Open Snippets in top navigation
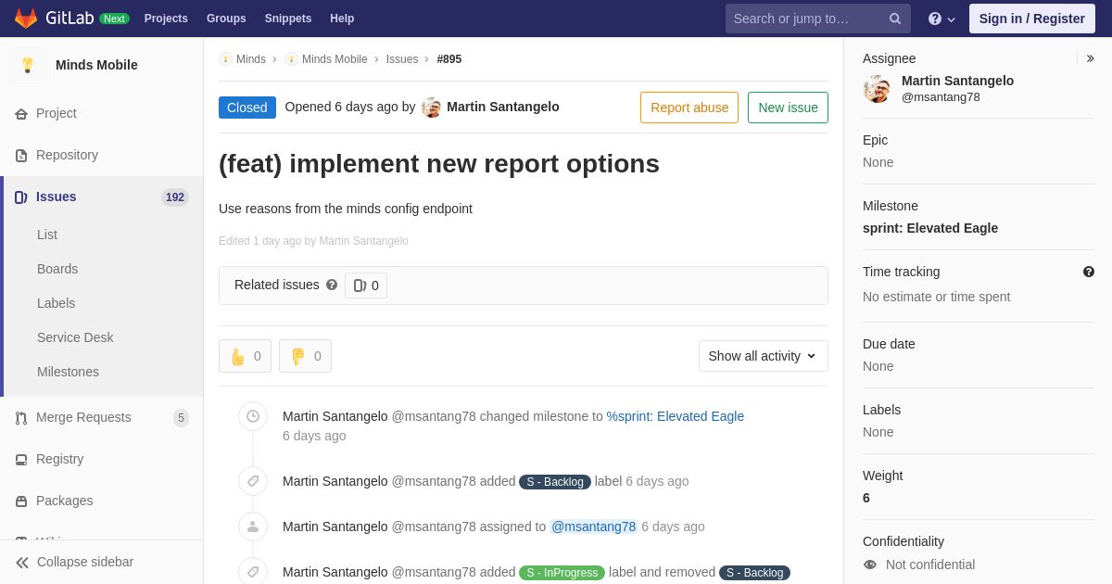Viewport: 1112px width, 584px height. tap(288, 19)
